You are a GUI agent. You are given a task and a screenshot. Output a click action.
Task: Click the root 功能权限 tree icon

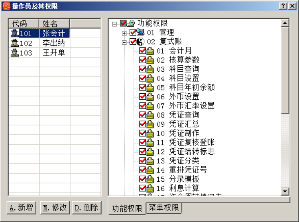[131, 24]
